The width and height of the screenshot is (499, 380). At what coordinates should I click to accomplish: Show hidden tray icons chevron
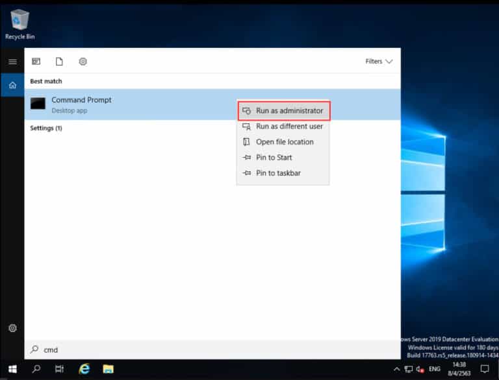(x=397, y=369)
